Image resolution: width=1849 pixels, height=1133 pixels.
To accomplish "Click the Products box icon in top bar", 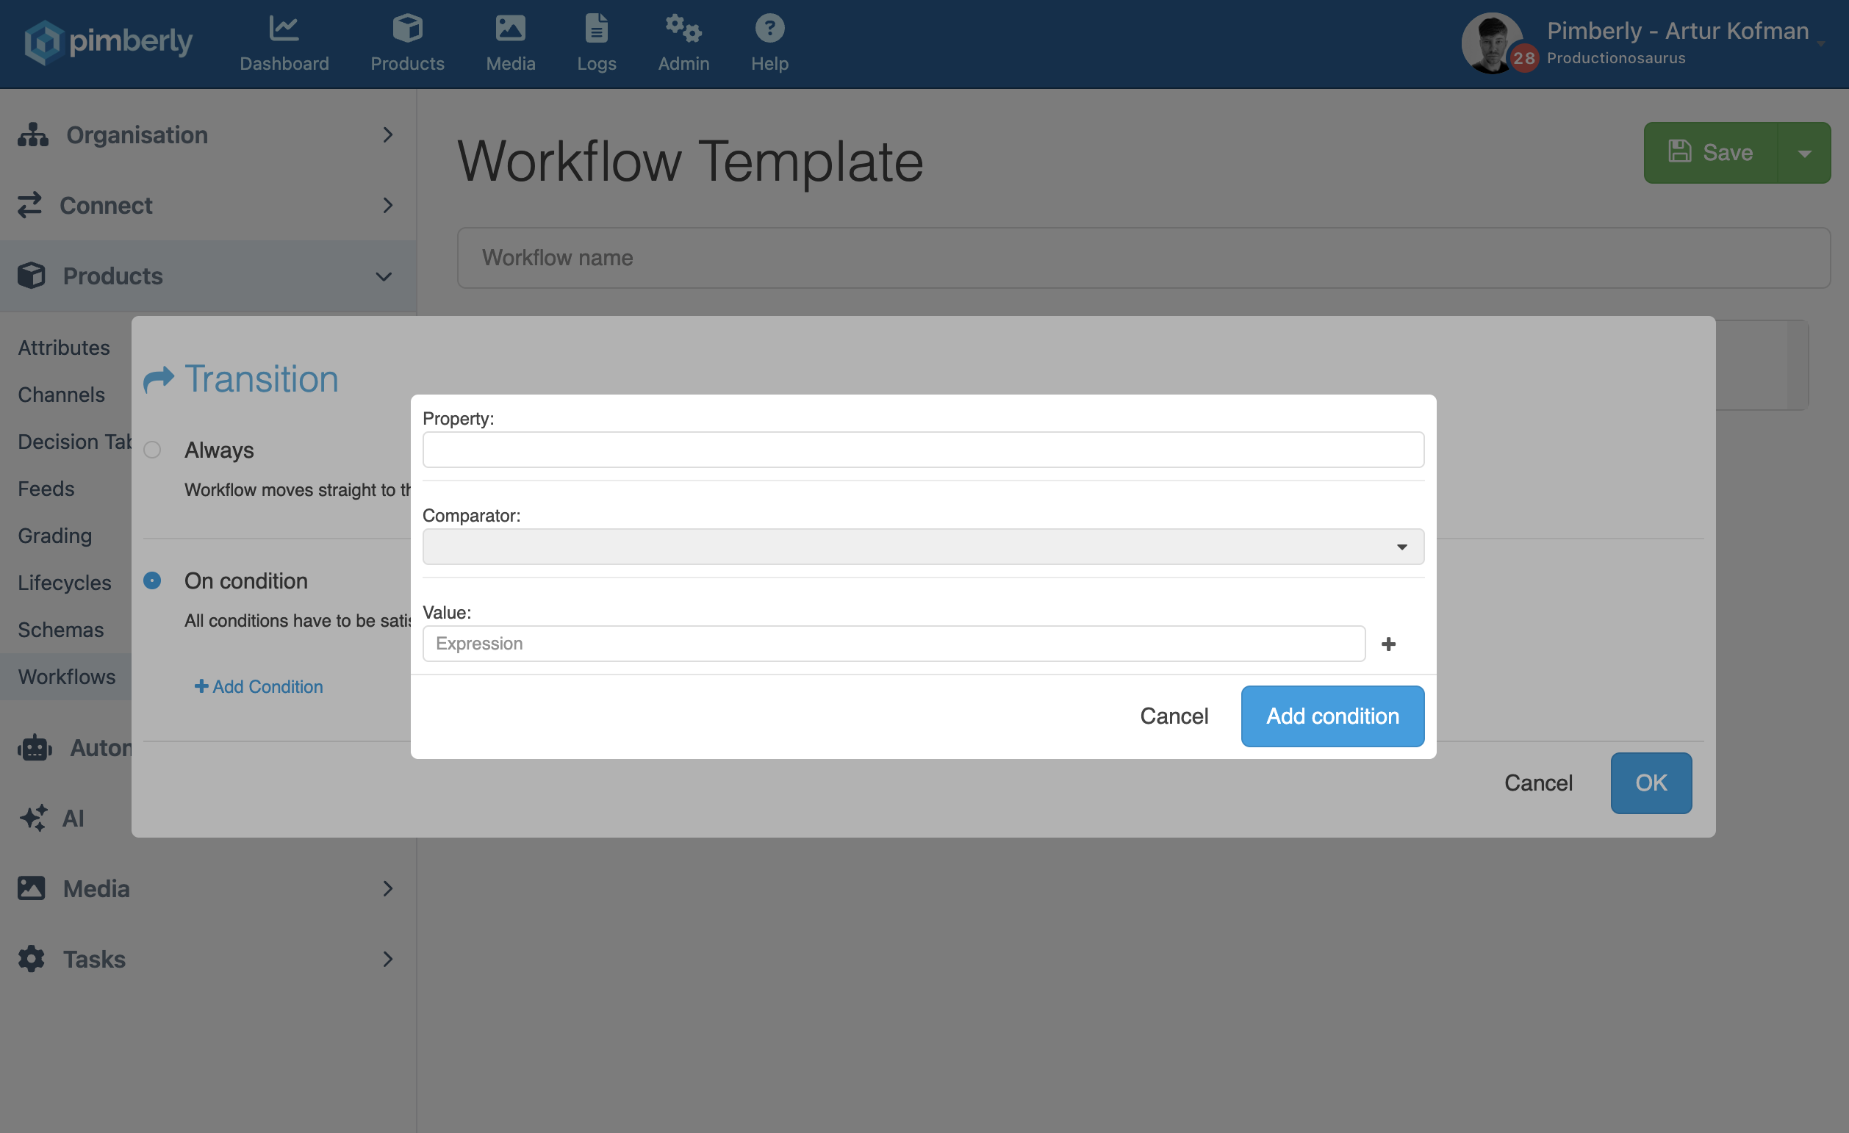I will [x=406, y=30].
